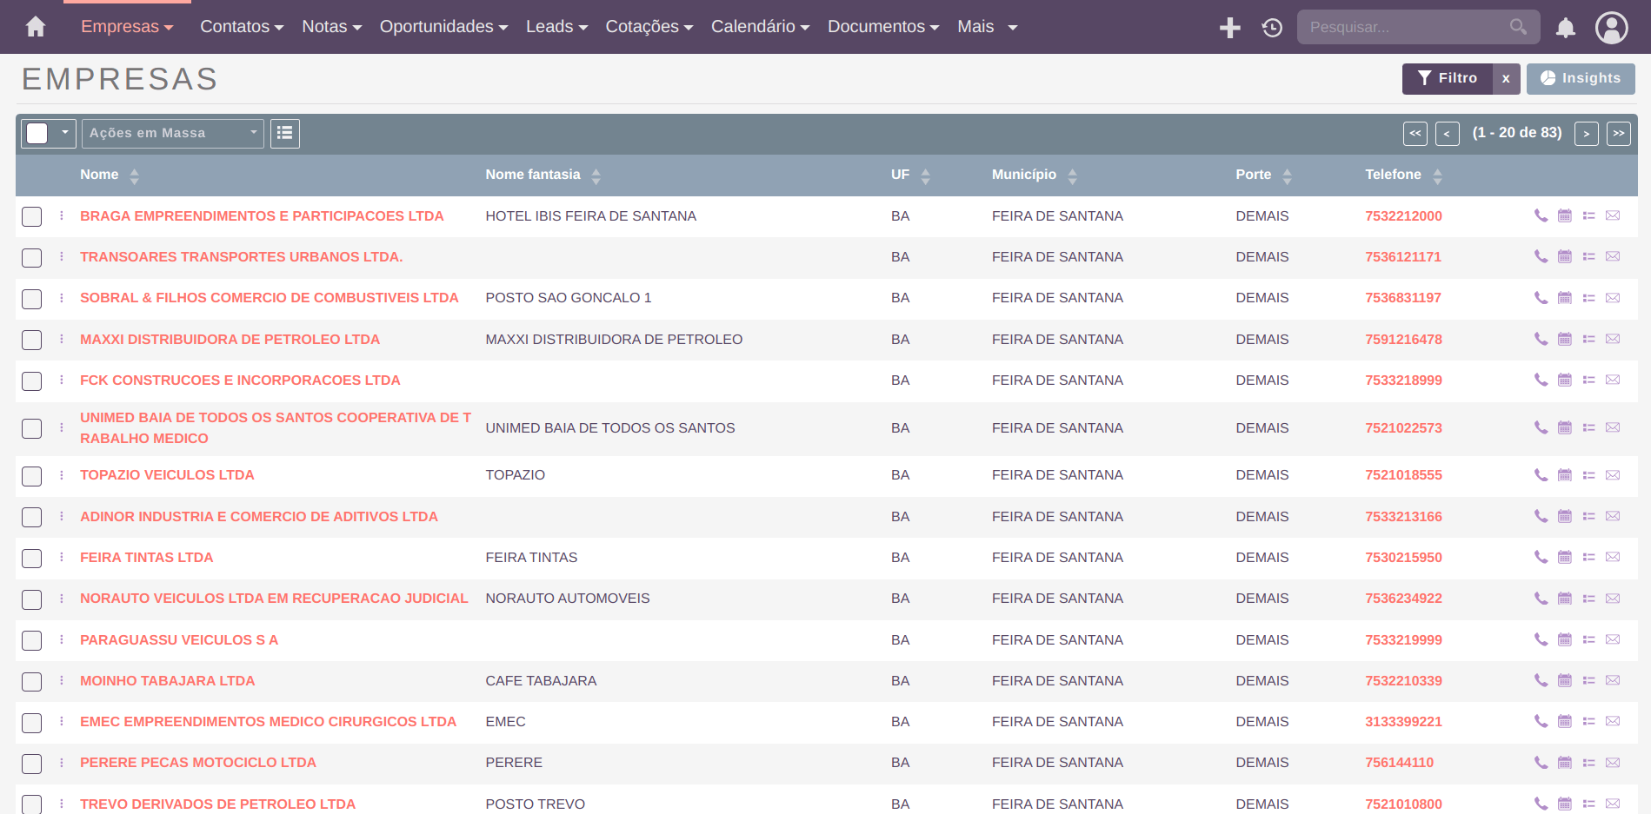Sort by the Município column arrows
The height and width of the screenshot is (814, 1651).
click(x=1072, y=176)
